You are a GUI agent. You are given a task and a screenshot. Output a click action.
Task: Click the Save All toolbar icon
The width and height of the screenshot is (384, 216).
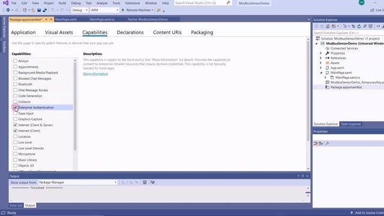45,10
